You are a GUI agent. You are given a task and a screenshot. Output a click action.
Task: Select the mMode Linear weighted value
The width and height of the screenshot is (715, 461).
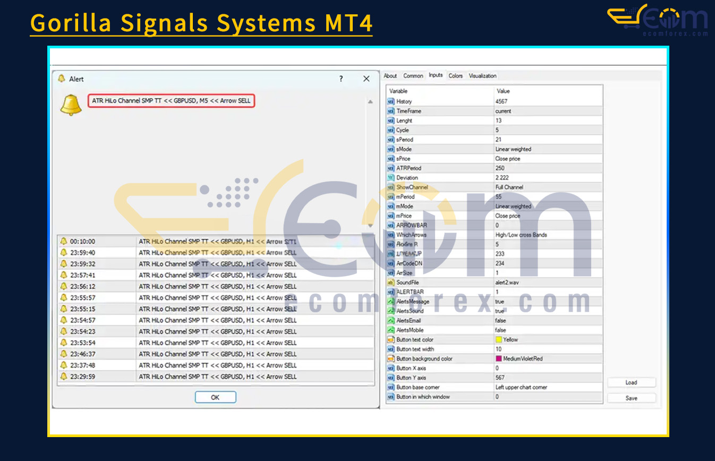pos(513,206)
